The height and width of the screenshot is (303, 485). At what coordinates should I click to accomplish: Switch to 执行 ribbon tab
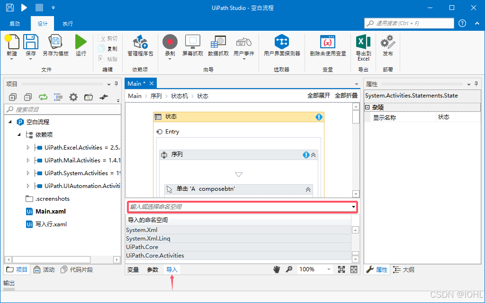pos(68,24)
